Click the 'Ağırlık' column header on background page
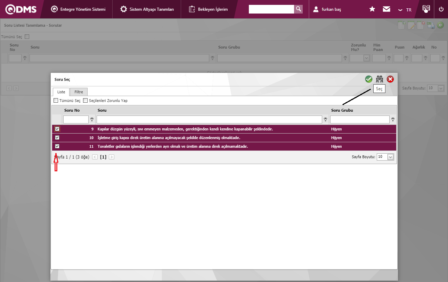The image size is (448, 282). coord(419,47)
